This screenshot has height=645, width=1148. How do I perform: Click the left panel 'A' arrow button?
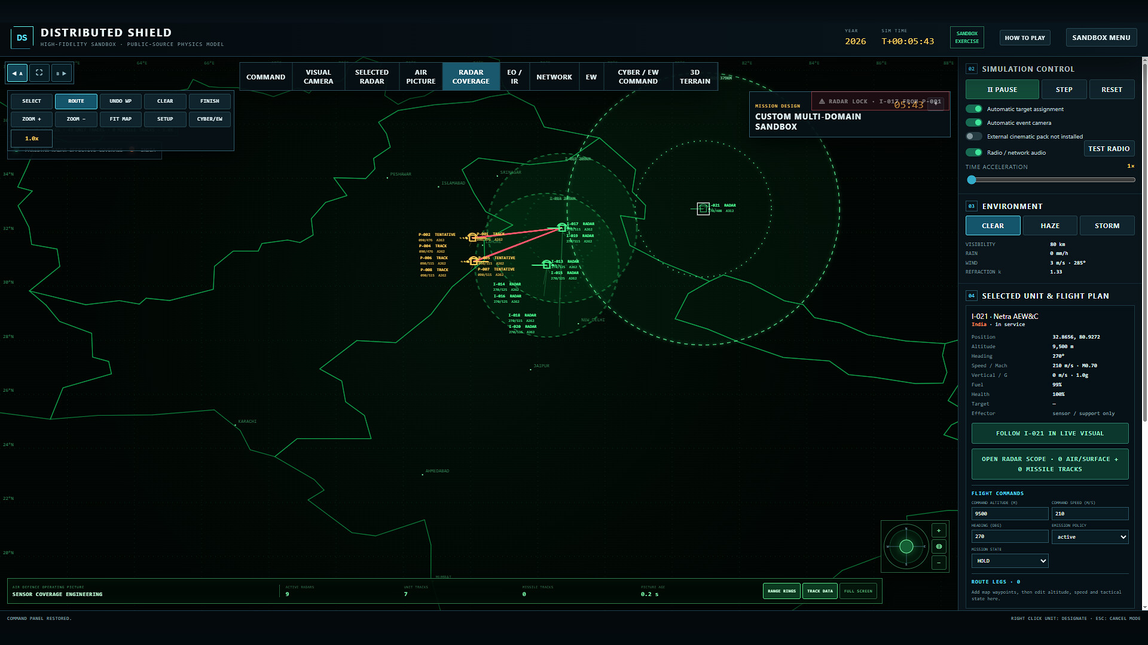17,73
